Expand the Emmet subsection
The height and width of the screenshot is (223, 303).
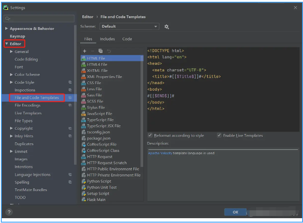11,152
